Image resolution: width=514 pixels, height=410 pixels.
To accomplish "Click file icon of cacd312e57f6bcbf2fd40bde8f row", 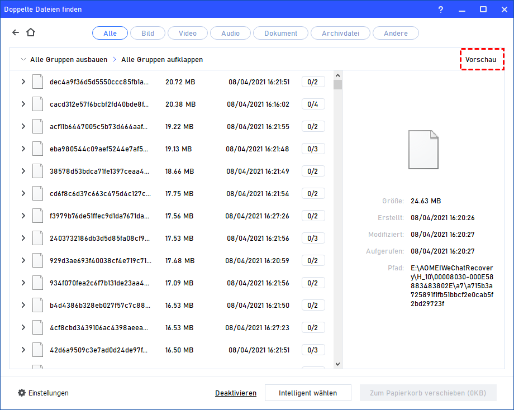I will pos(37,104).
